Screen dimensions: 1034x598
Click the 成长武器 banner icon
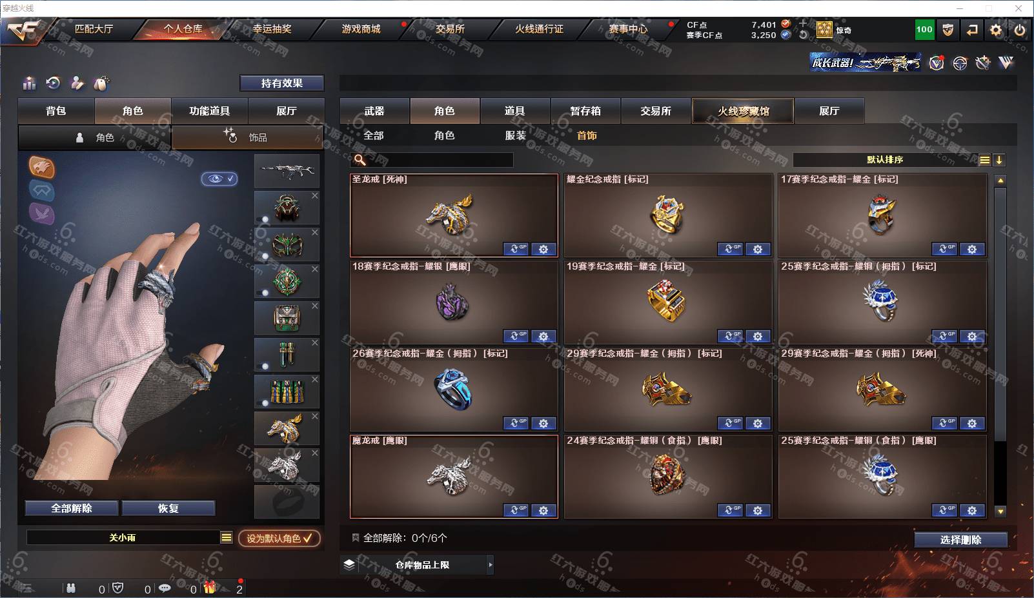(866, 63)
